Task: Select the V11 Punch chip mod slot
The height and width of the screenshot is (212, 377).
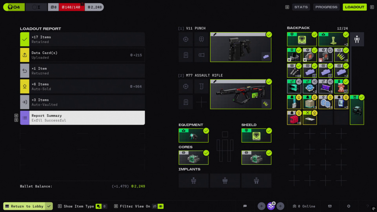Action: (x=186, y=39)
